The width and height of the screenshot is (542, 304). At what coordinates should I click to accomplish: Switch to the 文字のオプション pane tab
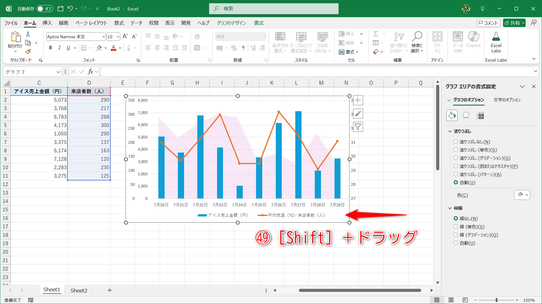point(507,100)
